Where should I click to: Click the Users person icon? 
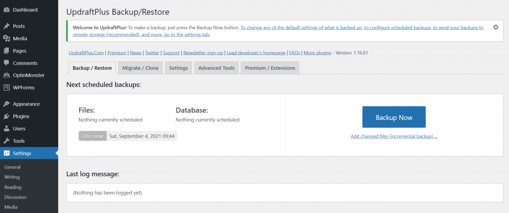pyautogui.click(x=6, y=128)
